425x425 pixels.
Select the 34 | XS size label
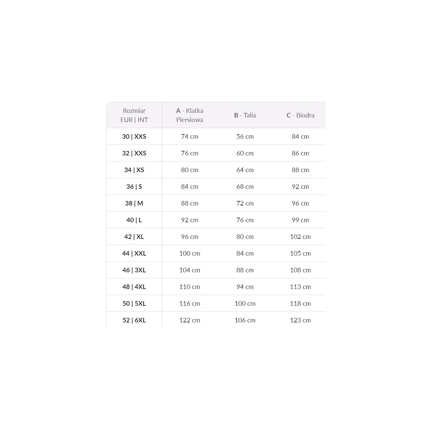[134, 170]
